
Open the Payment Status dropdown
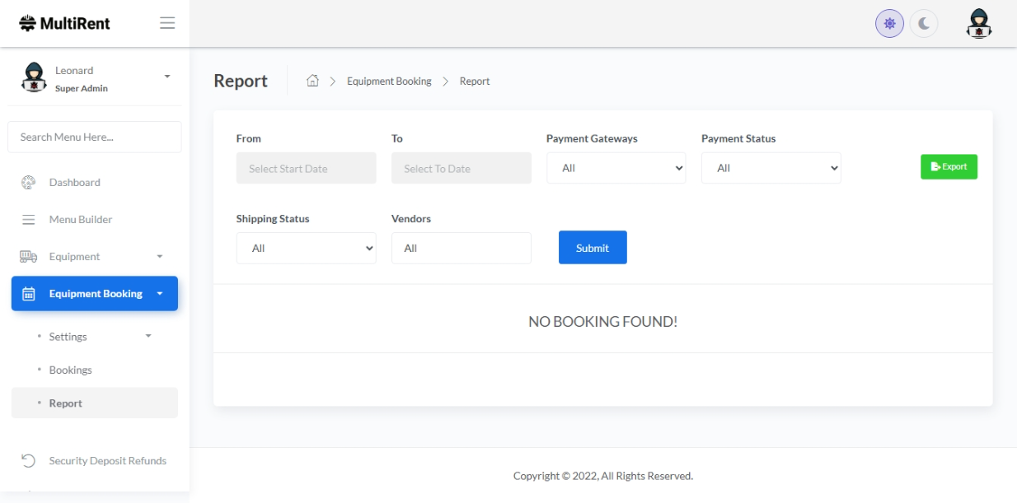771,168
